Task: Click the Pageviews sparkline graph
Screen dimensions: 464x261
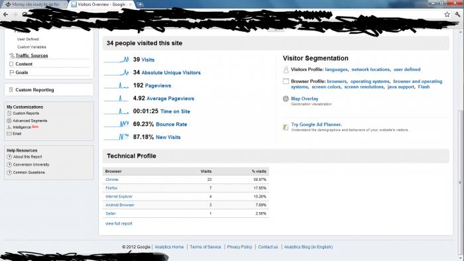Action: tap(116, 85)
